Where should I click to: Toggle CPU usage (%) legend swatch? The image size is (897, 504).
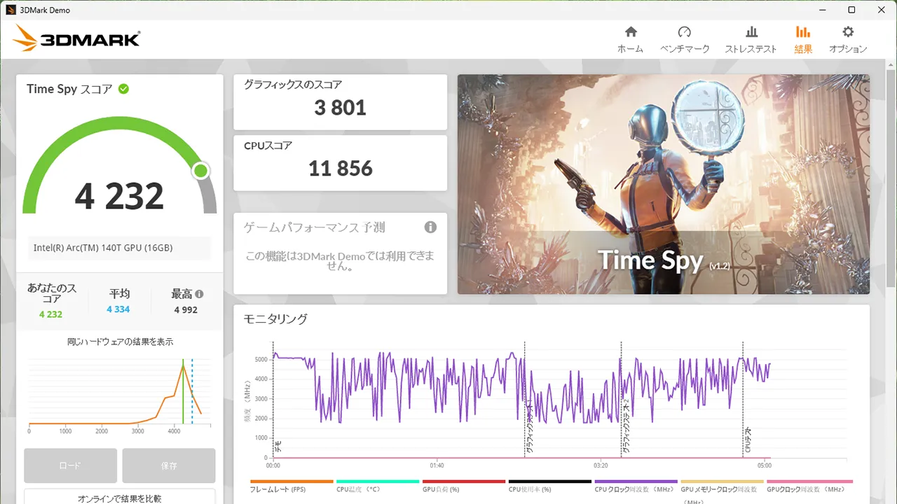[550, 482]
